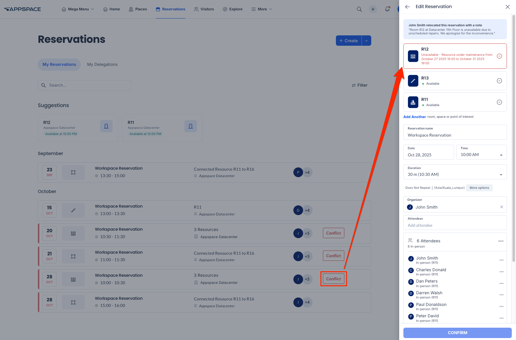Click the Add Another link
Image resolution: width=516 pixels, height=340 pixels.
pos(414,117)
